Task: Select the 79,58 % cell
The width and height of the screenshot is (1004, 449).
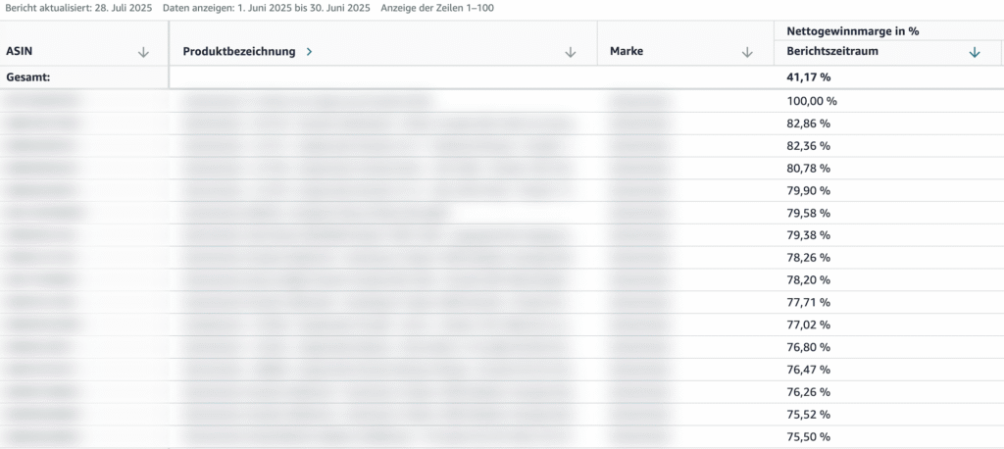Action: click(808, 213)
